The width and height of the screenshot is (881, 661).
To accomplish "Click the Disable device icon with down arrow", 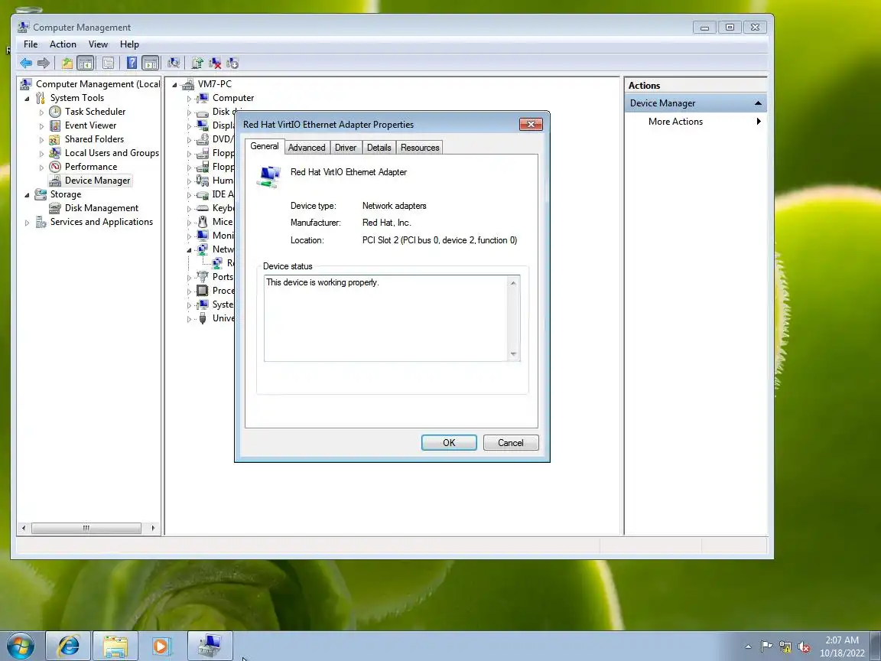I will tap(232, 63).
